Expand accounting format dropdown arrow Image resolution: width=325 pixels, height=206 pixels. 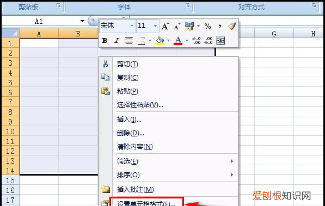point(198,26)
